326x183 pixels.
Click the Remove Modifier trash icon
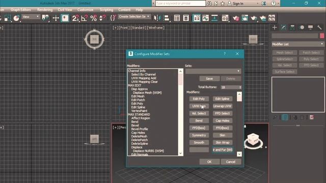pyautogui.click(x=302, y=117)
